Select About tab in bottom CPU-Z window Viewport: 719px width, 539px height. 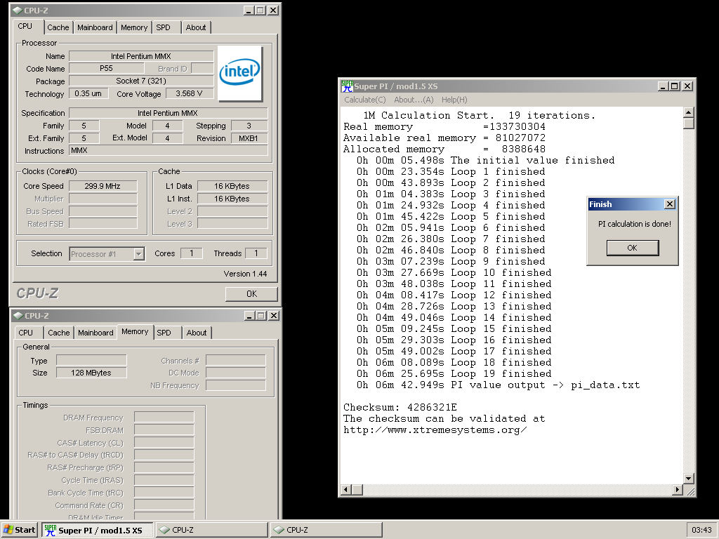pos(197,333)
